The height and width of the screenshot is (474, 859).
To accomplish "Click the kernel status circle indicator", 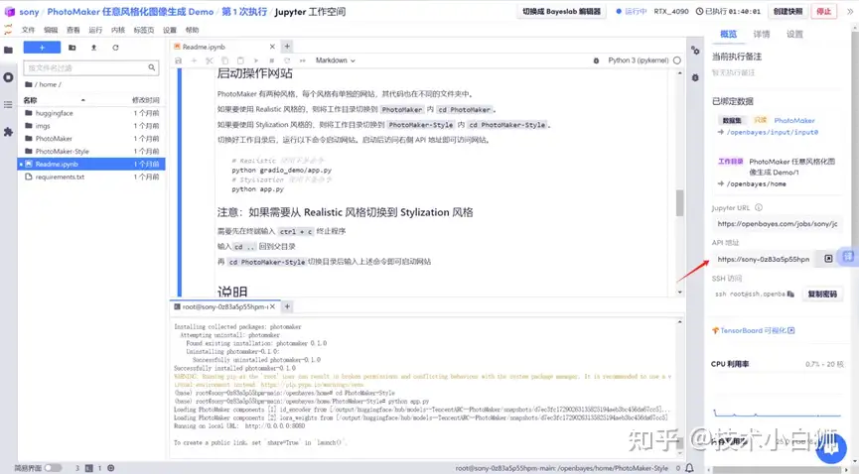I will (677, 60).
